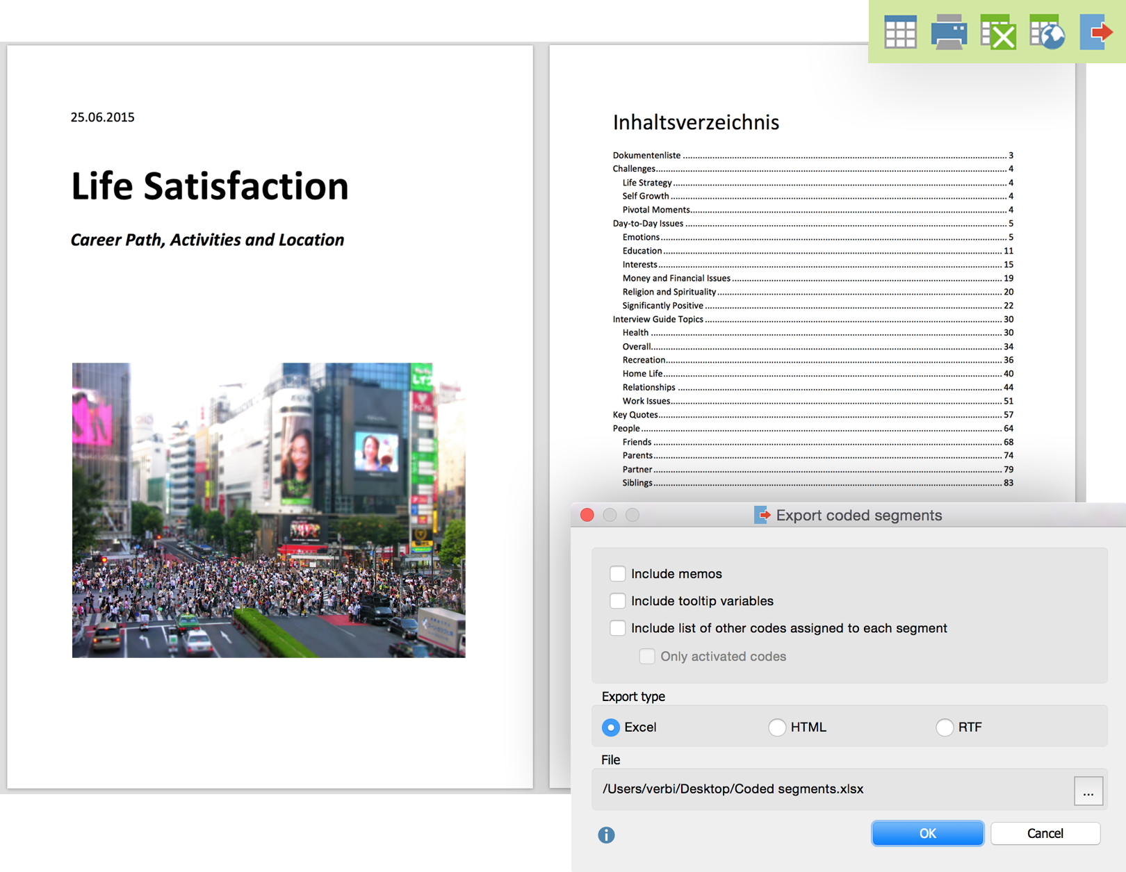
Task: Click the Inhaltsverzeichnis heading
Action: (696, 122)
